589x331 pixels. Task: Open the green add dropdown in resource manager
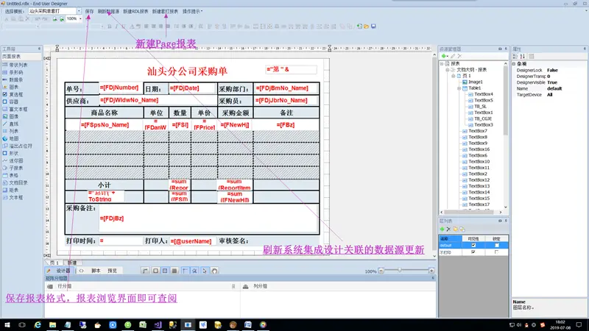click(445, 57)
